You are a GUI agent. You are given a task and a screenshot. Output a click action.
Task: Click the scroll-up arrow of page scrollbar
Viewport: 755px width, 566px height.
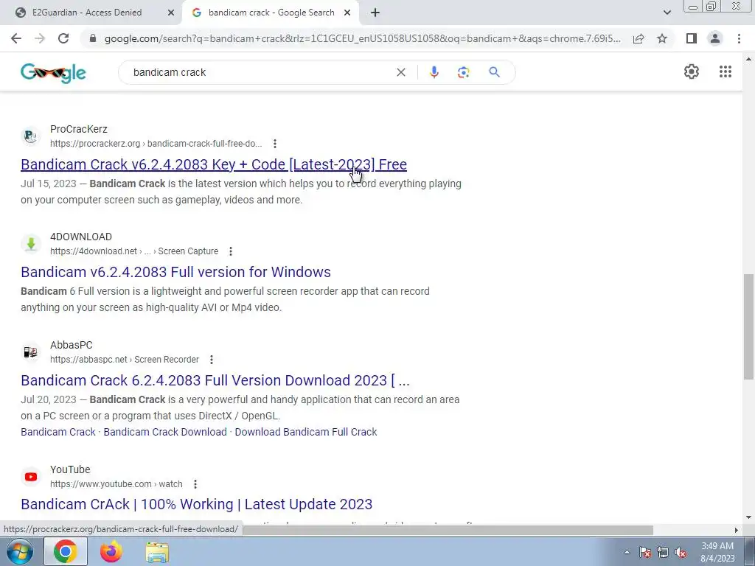point(749,59)
